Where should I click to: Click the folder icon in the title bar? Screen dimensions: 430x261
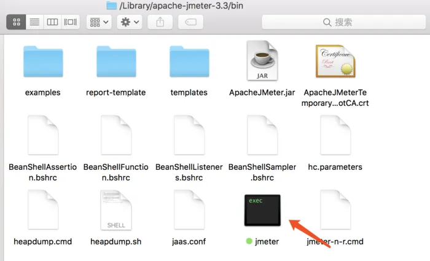click(111, 6)
